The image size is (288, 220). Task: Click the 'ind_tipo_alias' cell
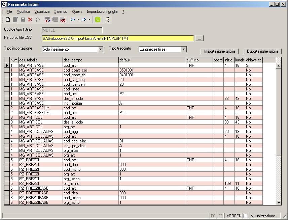click(x=91, y=146)
